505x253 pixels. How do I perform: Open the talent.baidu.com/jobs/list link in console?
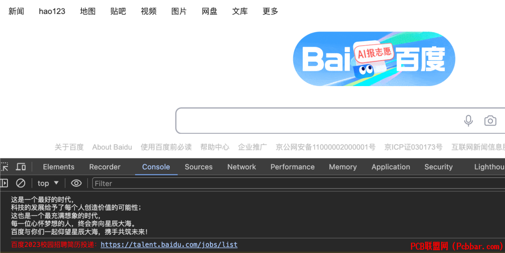[x=169, y=245]
